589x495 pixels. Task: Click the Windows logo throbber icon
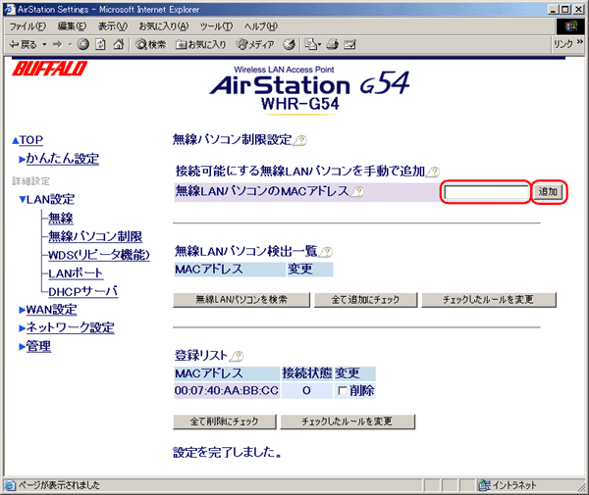(570, 26)
